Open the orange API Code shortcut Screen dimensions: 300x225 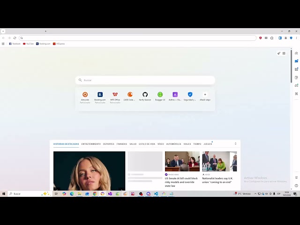click(130, 96)
